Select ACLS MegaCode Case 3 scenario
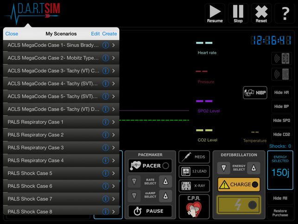 pyautogui.click(x=51, y=71)
